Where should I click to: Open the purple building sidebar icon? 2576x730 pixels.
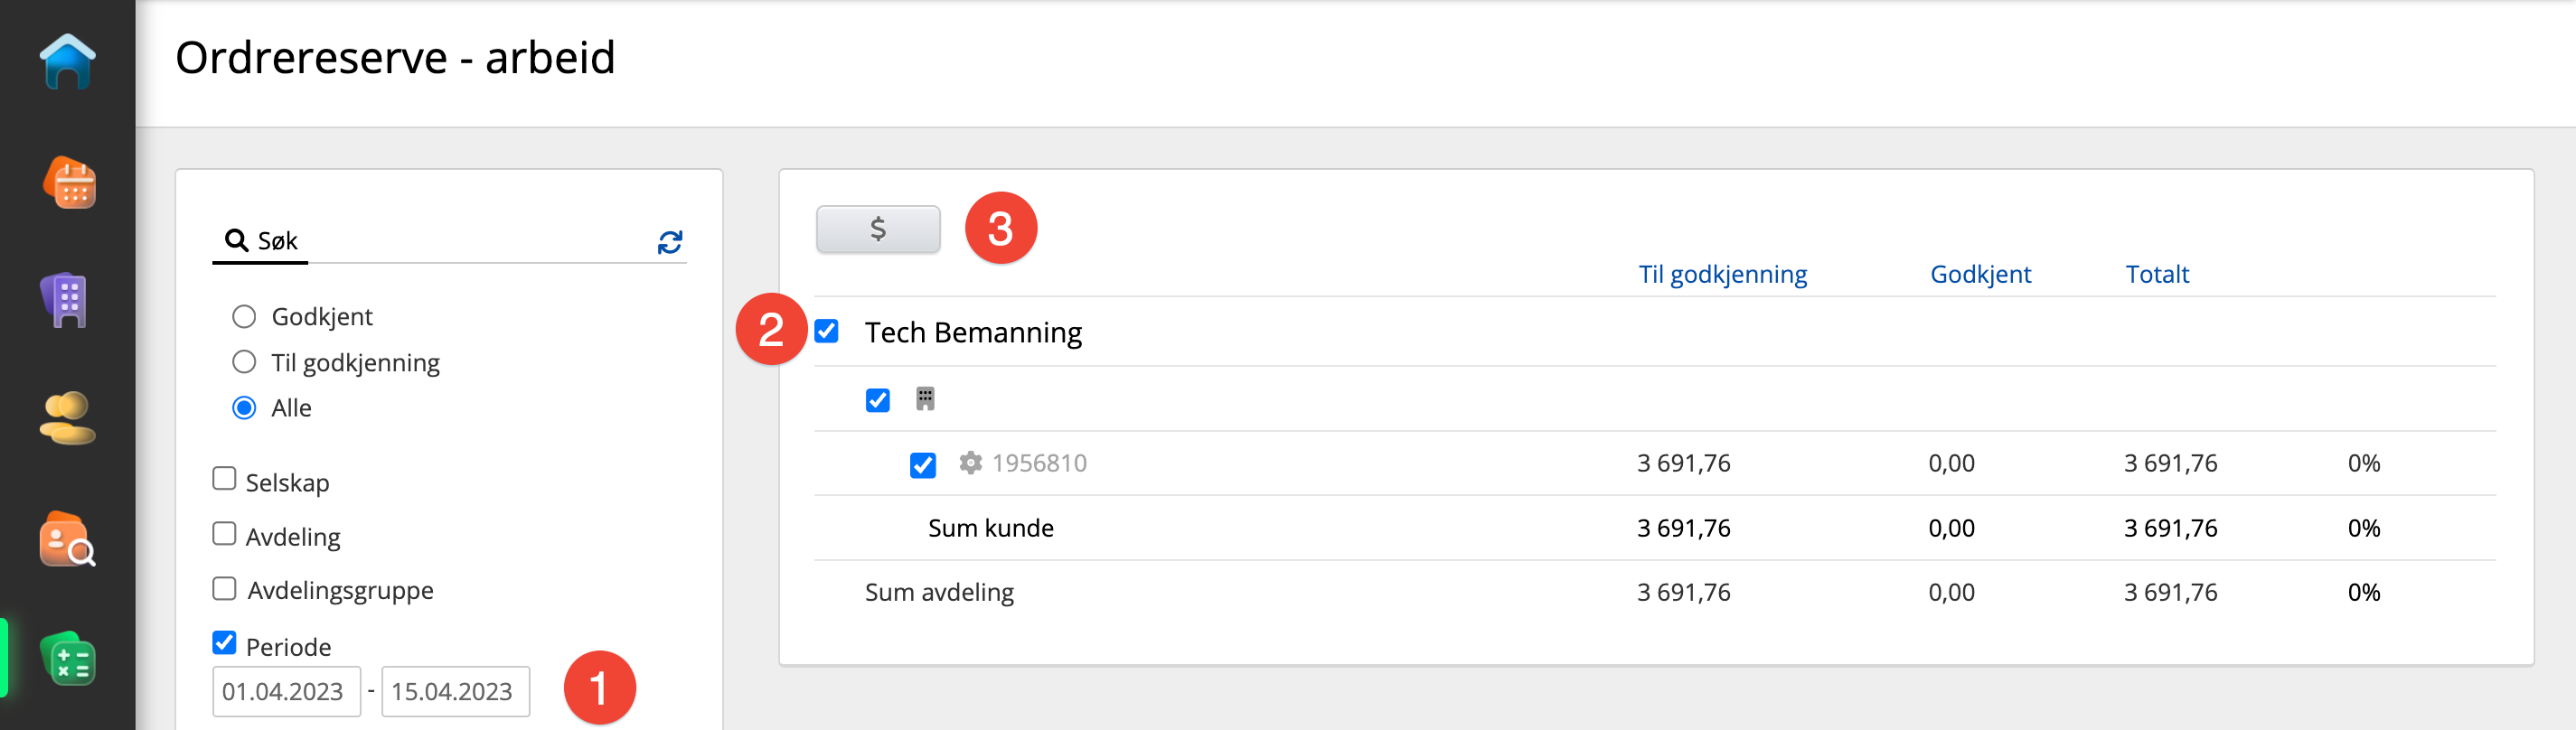click(x=66, y=300)
